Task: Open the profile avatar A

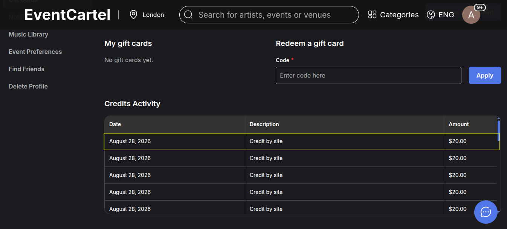Action: (x=471, y=15)
